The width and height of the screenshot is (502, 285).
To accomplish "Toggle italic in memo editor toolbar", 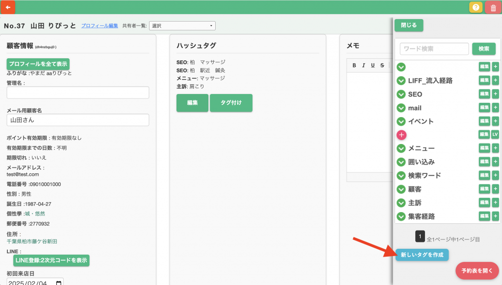I will click(364, 66).
